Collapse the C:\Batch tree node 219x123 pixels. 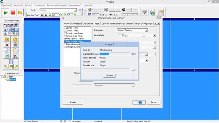[2, 77]
